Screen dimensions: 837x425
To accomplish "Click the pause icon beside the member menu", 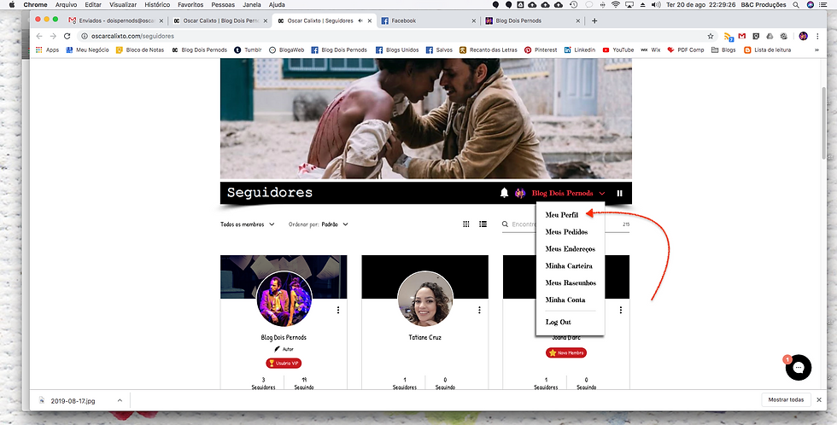I will (620, 193).
